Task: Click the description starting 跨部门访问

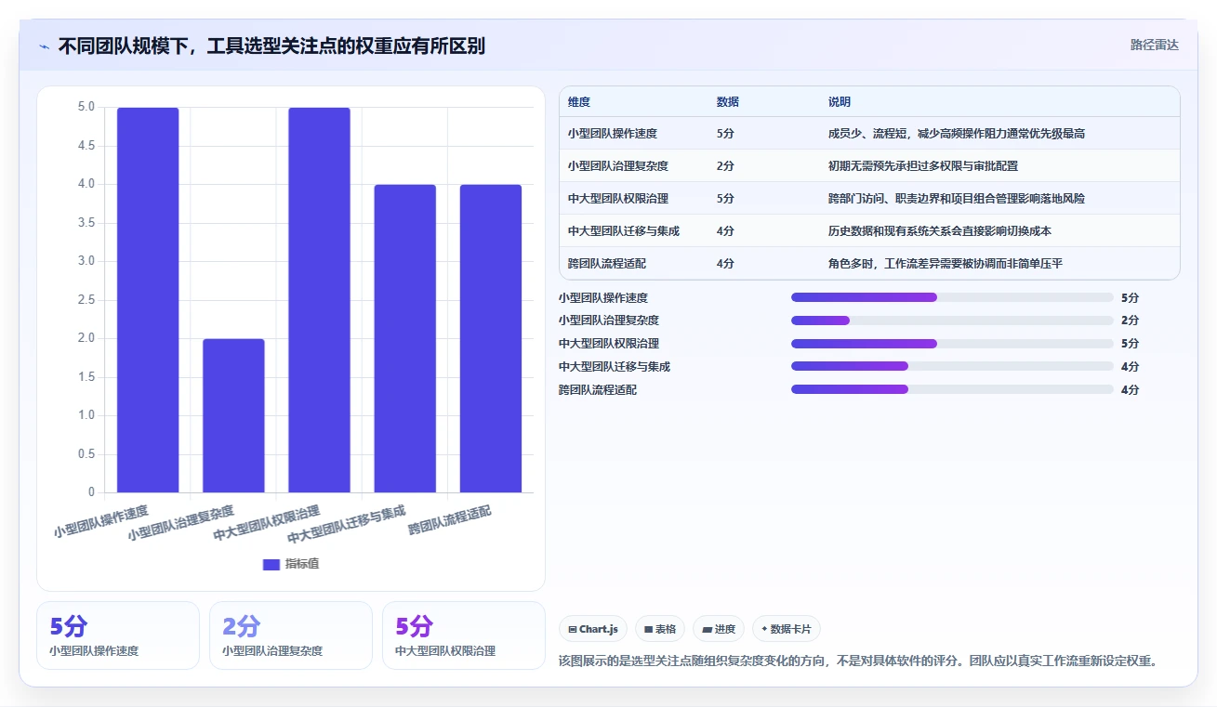Action: tap(957, 199)
